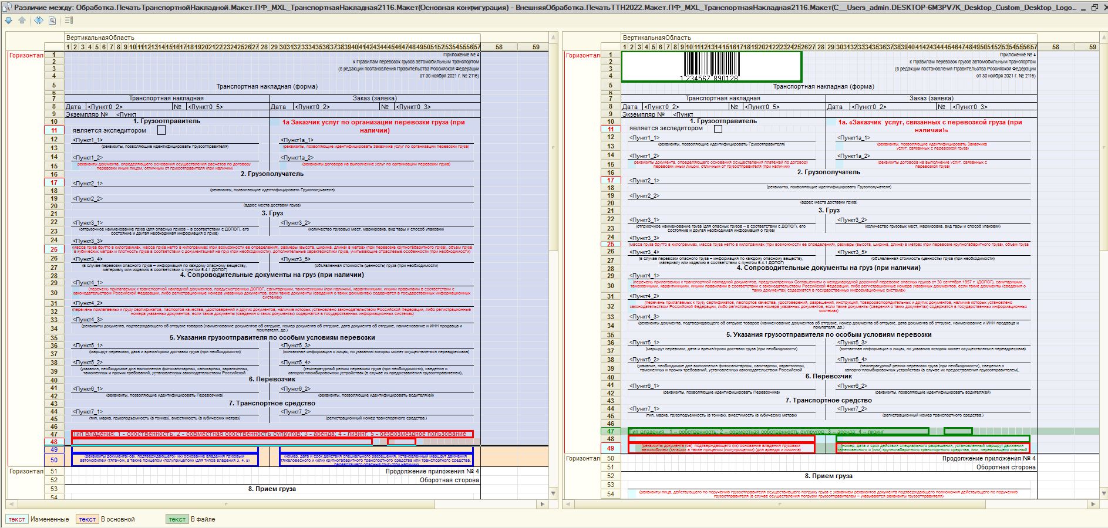Jump to the next difference with down arrow
The width and height of the screenshot is (1108, 528).
coord(8,21)
